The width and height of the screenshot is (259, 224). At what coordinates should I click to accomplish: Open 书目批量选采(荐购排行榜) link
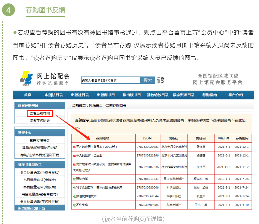(39, 201)
